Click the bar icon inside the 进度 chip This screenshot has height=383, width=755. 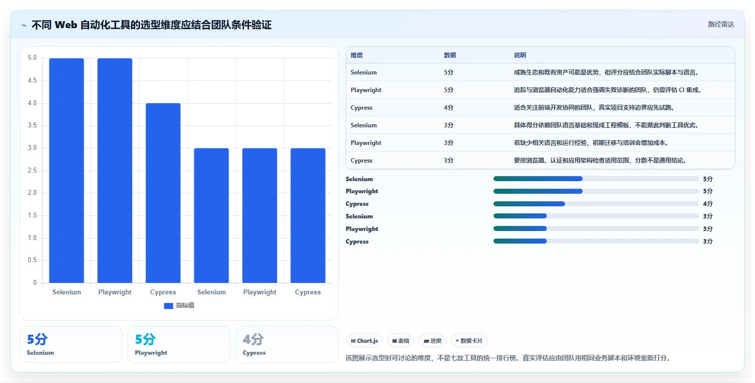coord(426,341)
